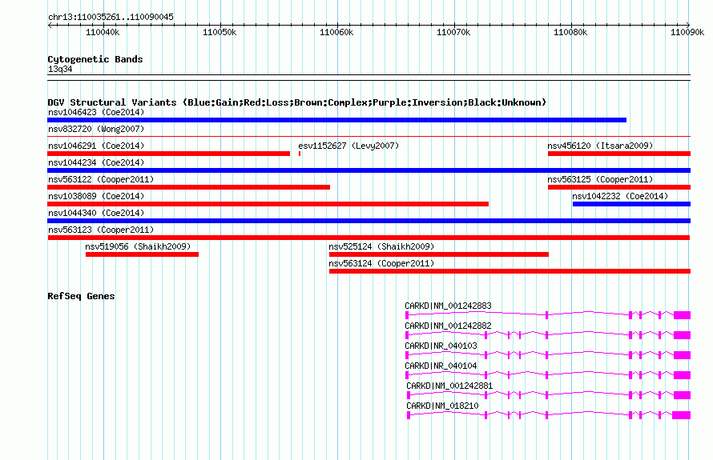Click the tiny esv1152627 (Levy2007) variant mark

click(x=300, y=154)
